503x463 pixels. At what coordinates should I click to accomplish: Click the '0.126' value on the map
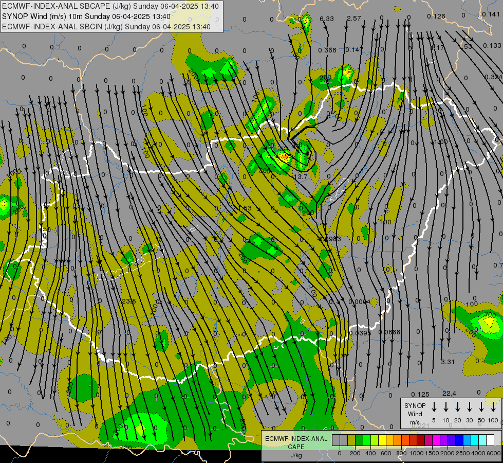436,16
